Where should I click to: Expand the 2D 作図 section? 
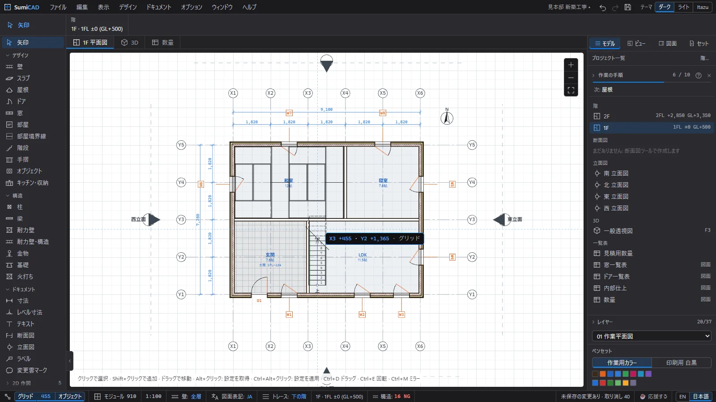pos(33,383)
